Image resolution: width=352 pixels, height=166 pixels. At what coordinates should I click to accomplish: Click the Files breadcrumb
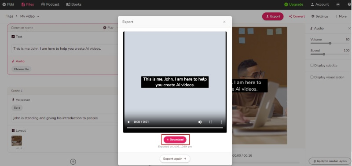pyautogui.click(x=9, y=16)
